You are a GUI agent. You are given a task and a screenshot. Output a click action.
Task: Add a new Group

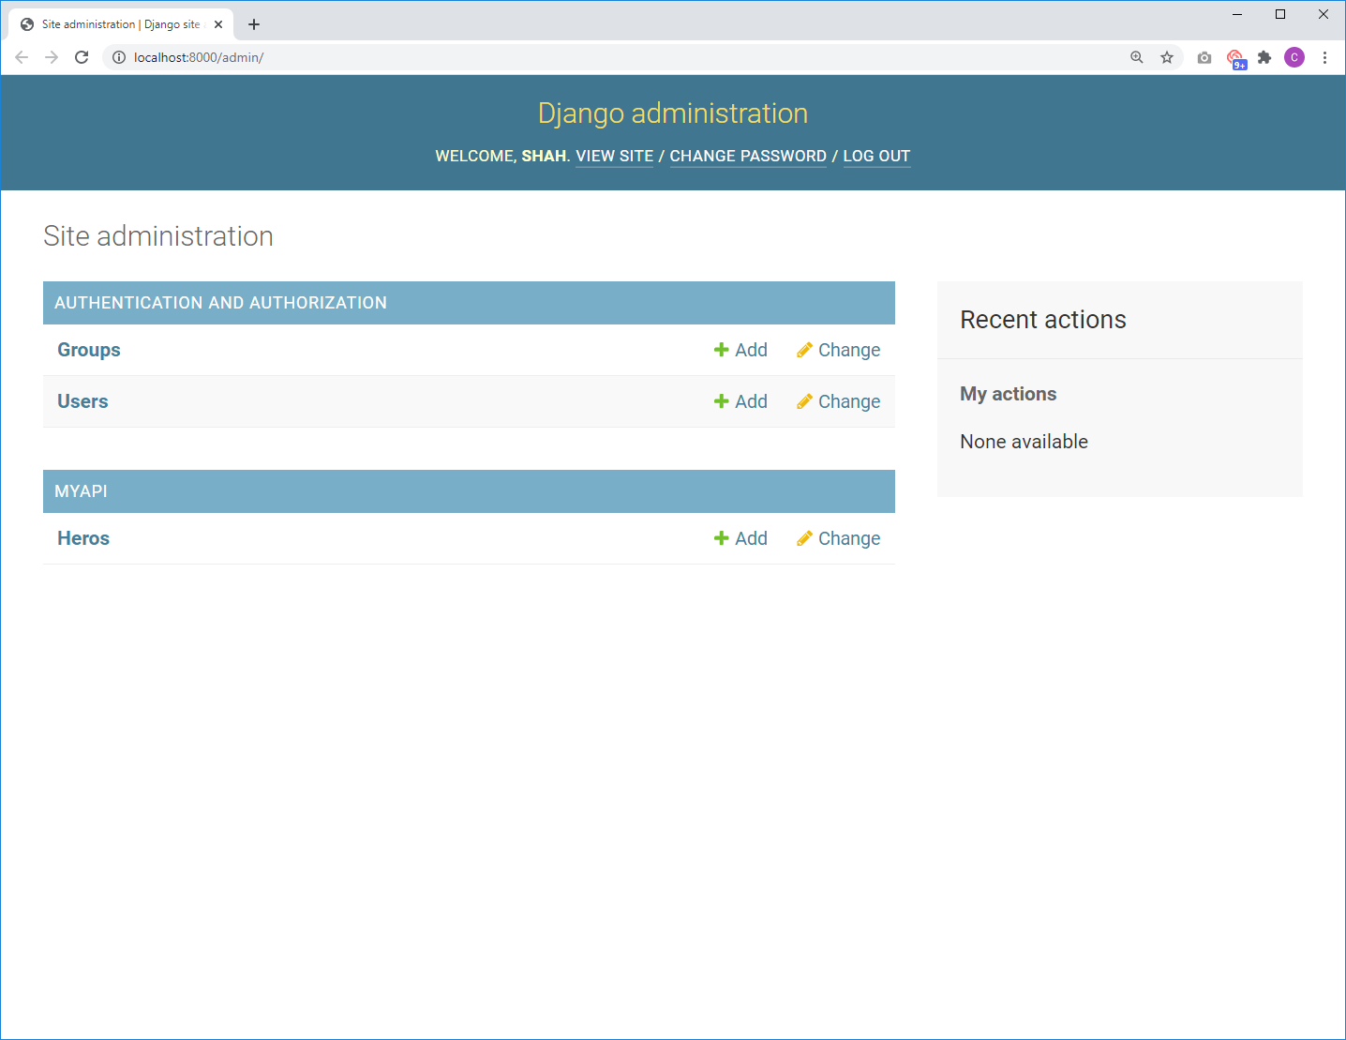click(740, 350)
